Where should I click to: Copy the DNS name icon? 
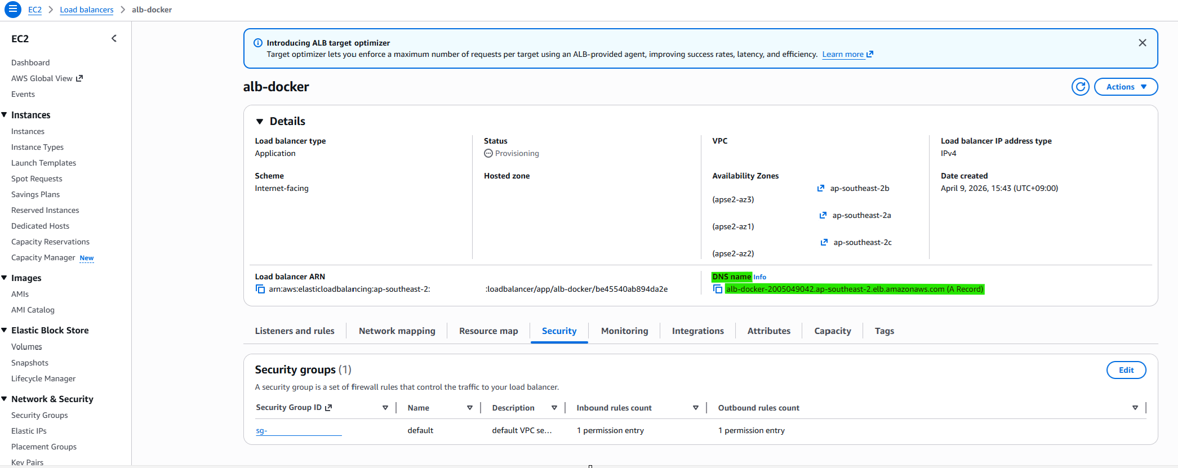[x=718, y=289]
